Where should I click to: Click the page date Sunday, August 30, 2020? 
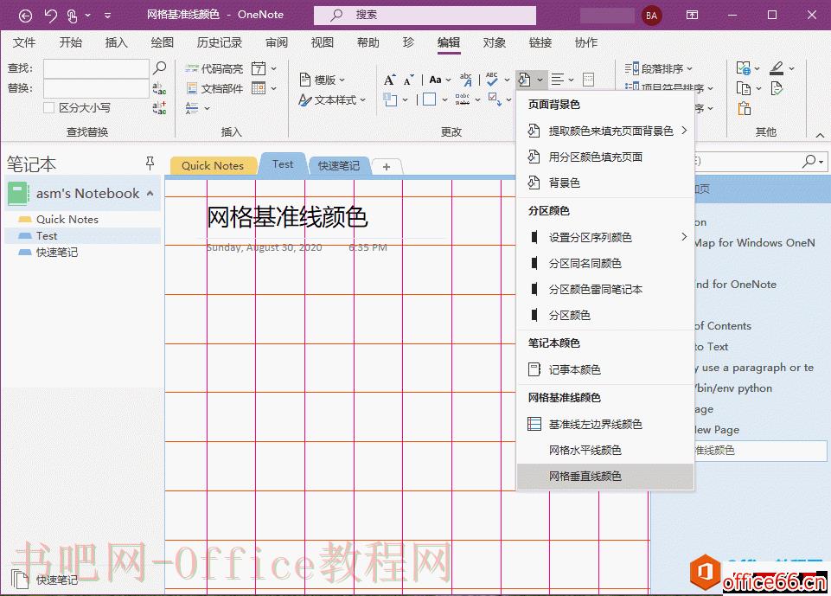(264, 247)
